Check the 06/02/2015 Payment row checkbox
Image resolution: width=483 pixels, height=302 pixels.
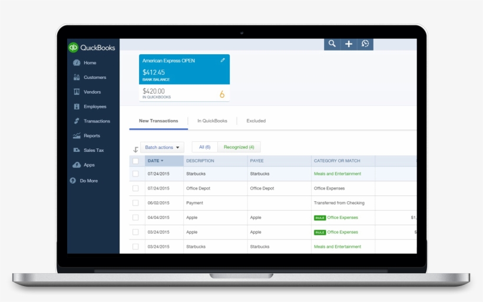click(x=135, y=203)
